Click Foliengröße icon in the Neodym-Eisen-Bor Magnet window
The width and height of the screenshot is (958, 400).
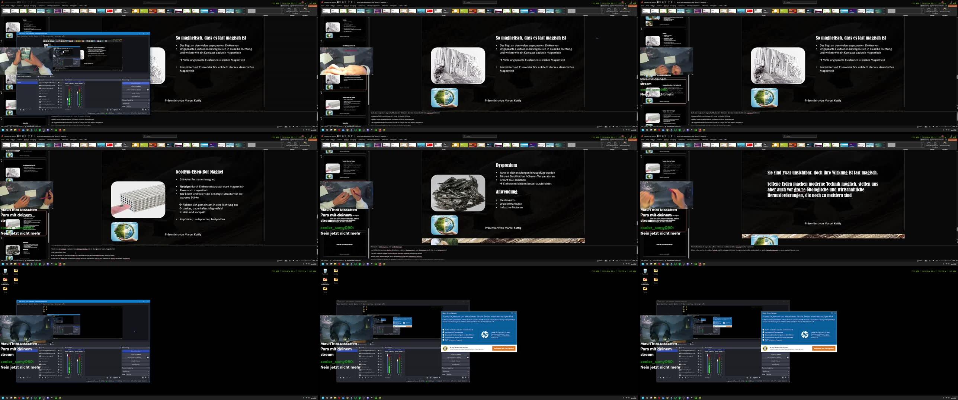(289, 144)
